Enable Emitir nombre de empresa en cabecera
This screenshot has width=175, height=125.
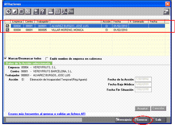(x=47, y=59)
